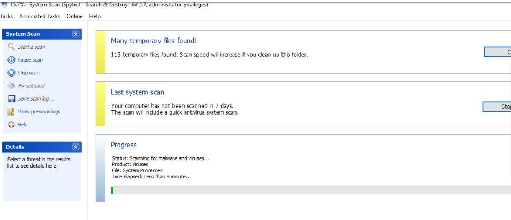This screenshot has width=511, height=220.
Task: Click the Spybot icon in title bar
Action: (4, 5)
